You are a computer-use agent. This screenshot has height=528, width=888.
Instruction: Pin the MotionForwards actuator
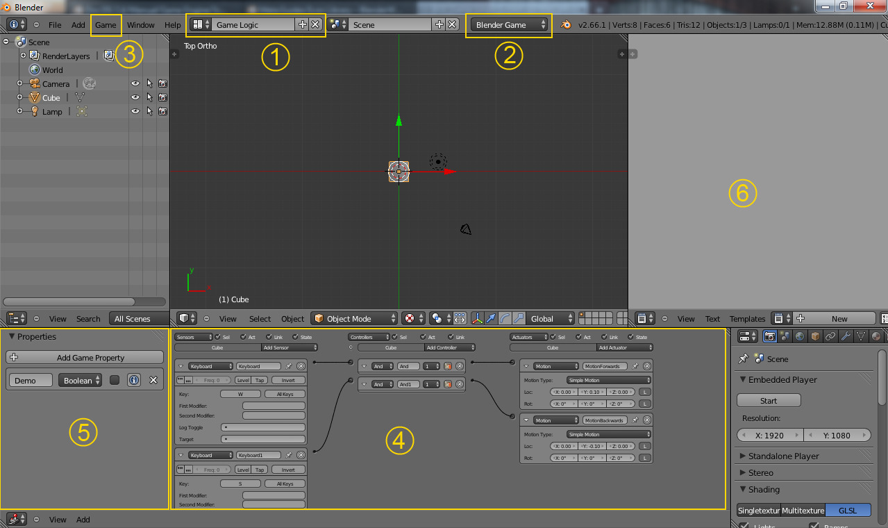[635, 366]
